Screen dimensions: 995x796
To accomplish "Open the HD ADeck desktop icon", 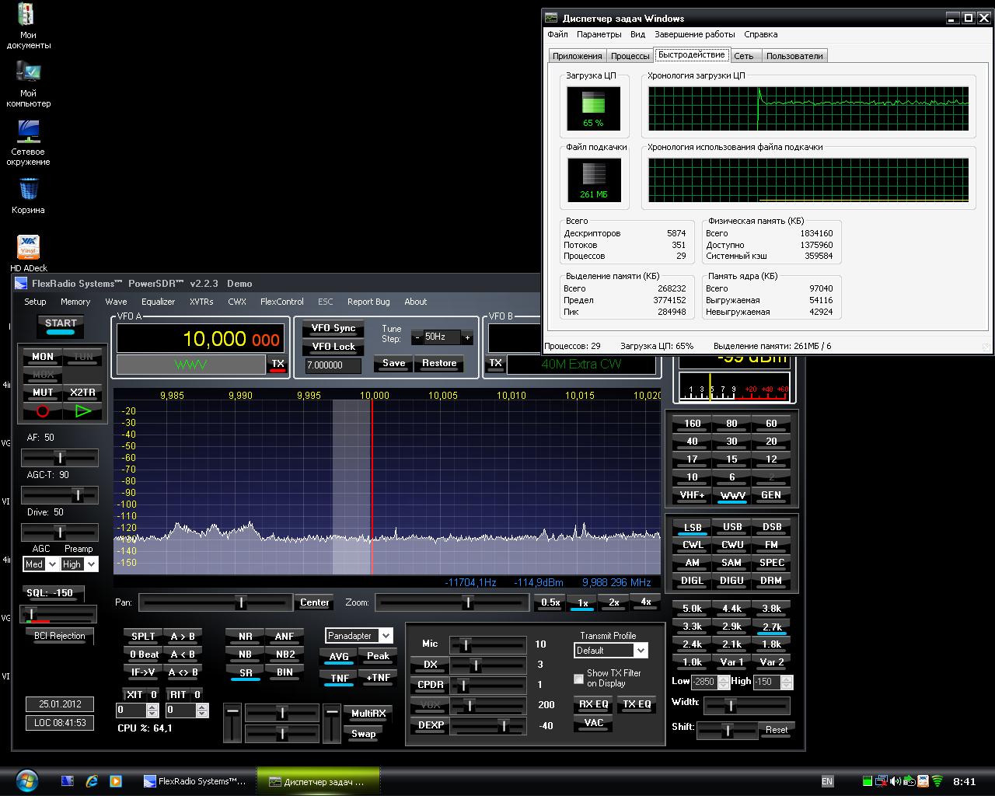I will pyautogui.click(x=29, y=253).
